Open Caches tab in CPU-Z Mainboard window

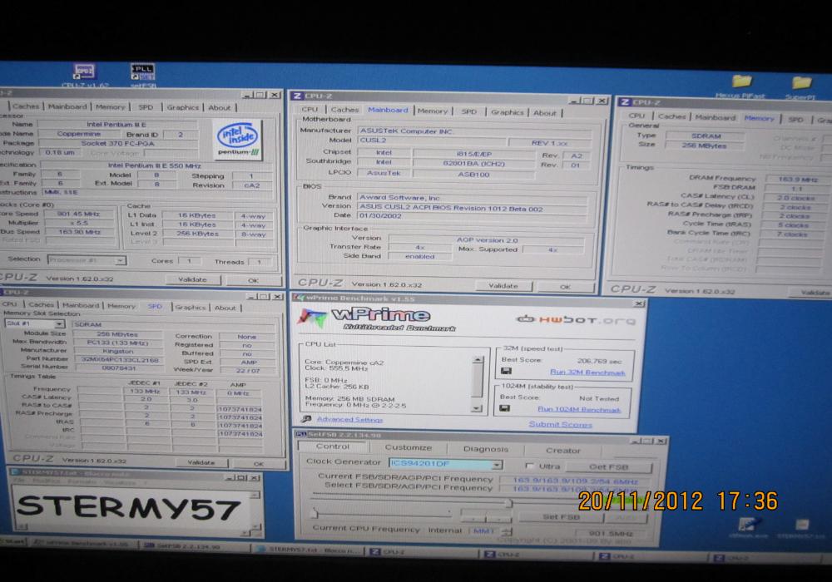coord(345,110)
